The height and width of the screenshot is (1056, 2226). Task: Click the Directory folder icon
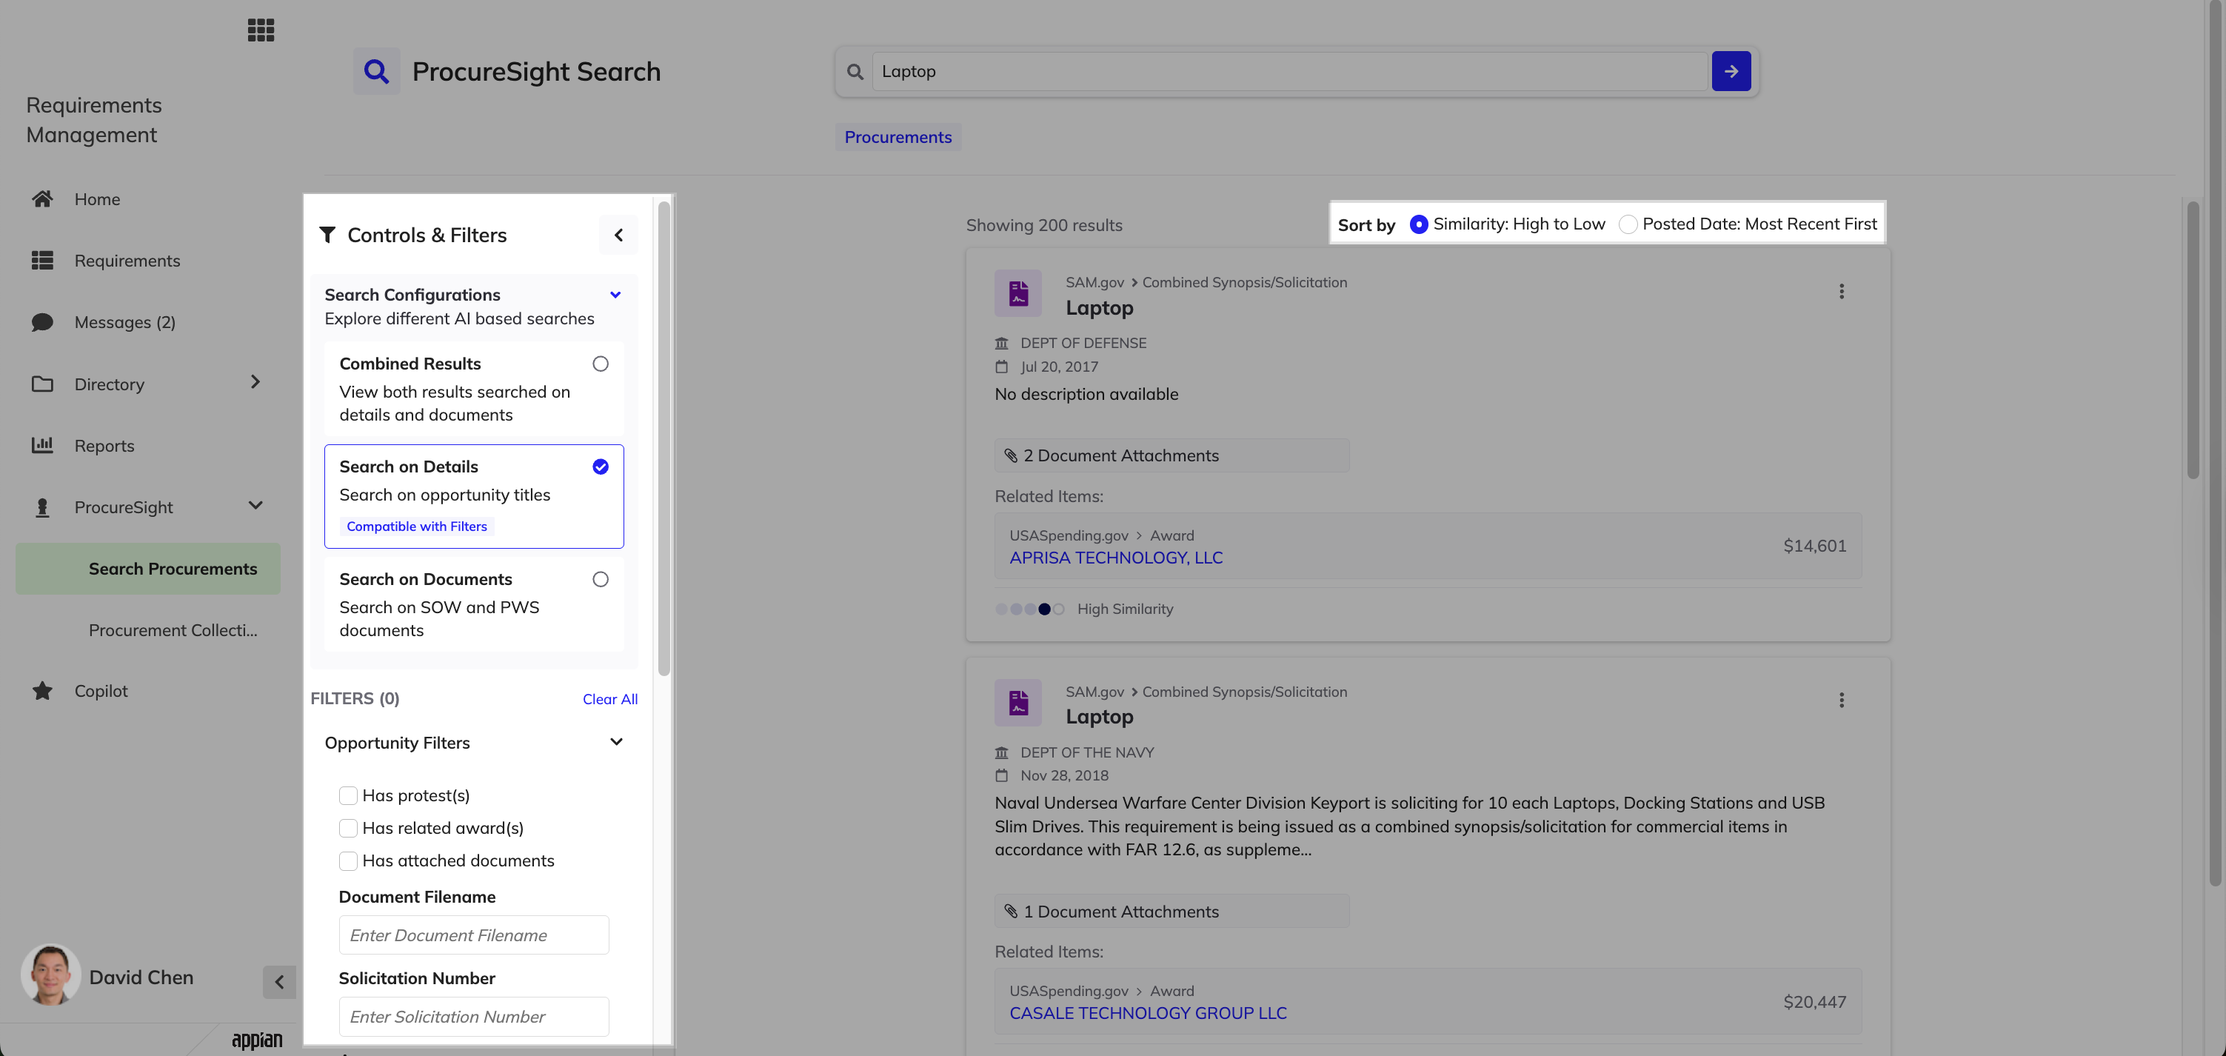[x=42, y=384]
